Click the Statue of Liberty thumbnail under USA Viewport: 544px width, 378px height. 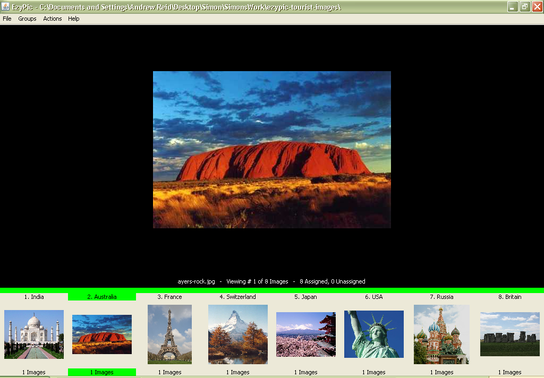[373, 334]
